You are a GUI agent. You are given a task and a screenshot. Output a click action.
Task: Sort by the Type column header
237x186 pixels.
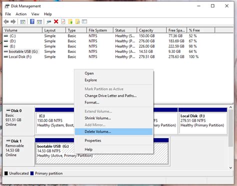tap(76, 30)
